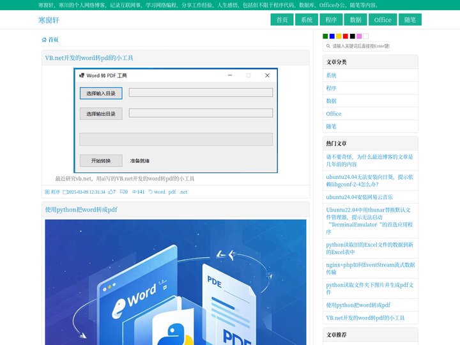Select the green theme color swatch
Screen dimensions: 460x345
(x=325, y=36)
